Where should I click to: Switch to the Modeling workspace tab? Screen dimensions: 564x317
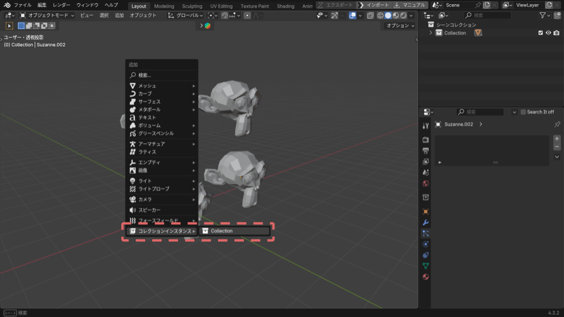164,6
